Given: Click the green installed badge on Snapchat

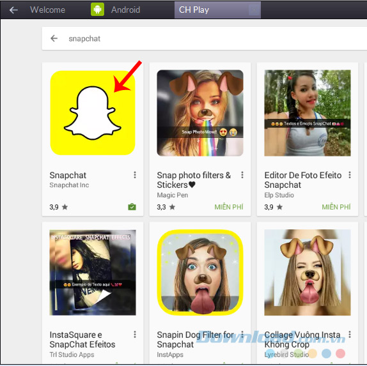Looking at the screenshot, I should pos(132,207).
